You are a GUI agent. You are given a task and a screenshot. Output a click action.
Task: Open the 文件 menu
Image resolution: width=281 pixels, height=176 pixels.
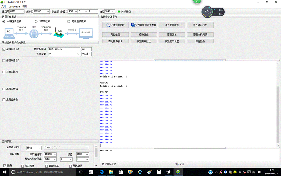tap(4, 6)
